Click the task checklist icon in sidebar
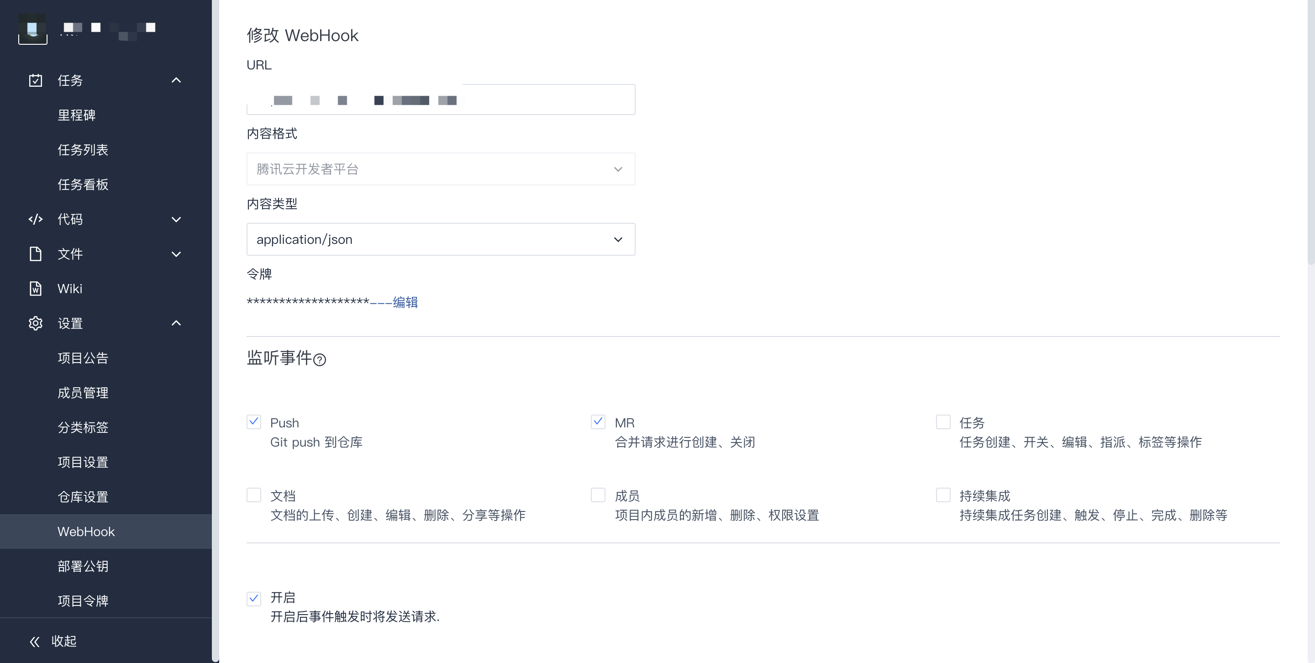 coord(35,80)
